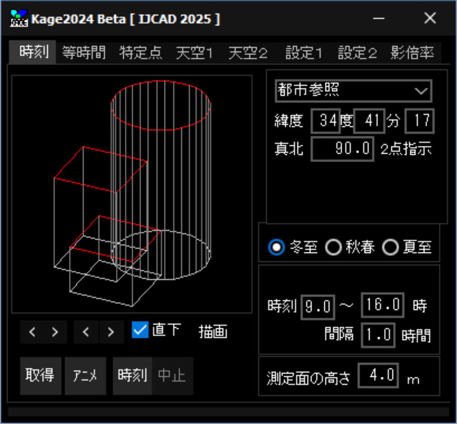Click the Kage app icon in title bar
This screenshot has height=424, width=457.
tap(19, 18)
